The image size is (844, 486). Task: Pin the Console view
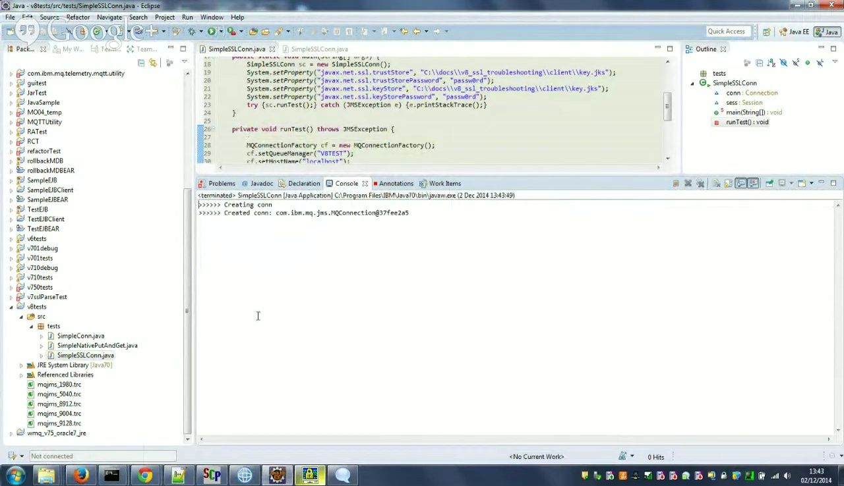tap(769, 183)
